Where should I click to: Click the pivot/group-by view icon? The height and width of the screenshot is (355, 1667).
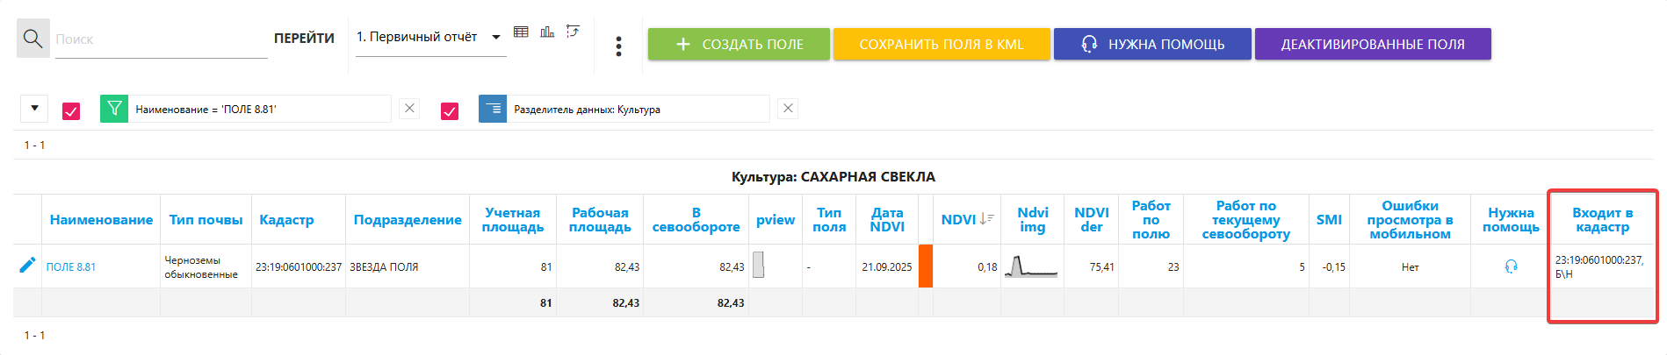[574, 32]
